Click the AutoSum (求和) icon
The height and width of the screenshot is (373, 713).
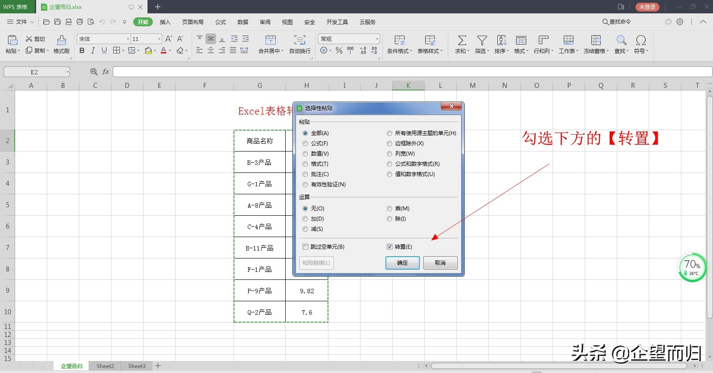(x=462, y=41)
